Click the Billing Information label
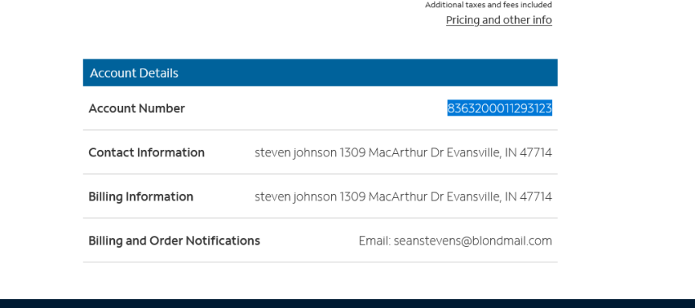Viewport: 695px width, 308px height. click(141, 197)
